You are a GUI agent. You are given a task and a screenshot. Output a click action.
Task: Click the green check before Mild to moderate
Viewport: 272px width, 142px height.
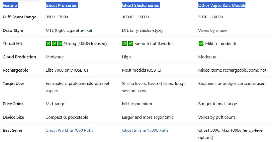click(201, 44)
